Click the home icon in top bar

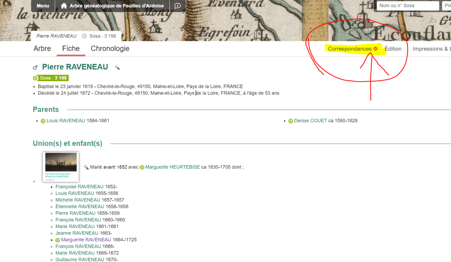click(x=64, y=6)
